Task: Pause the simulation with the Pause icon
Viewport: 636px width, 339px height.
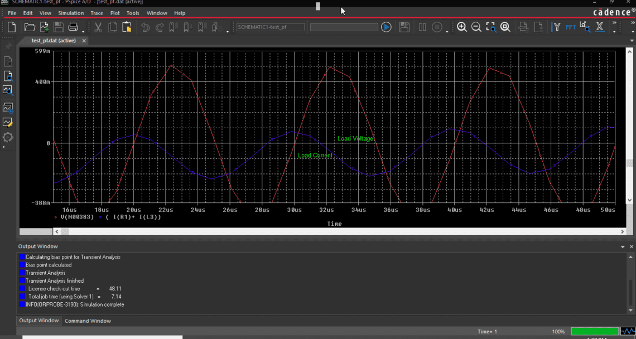Action: click(x=421, y=27)
